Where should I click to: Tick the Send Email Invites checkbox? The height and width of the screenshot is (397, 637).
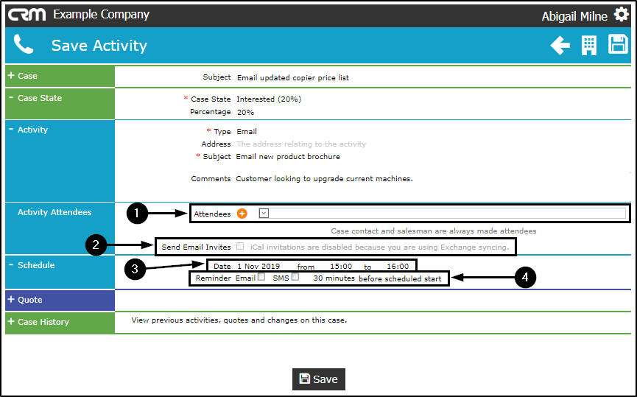tap(240, 246)
